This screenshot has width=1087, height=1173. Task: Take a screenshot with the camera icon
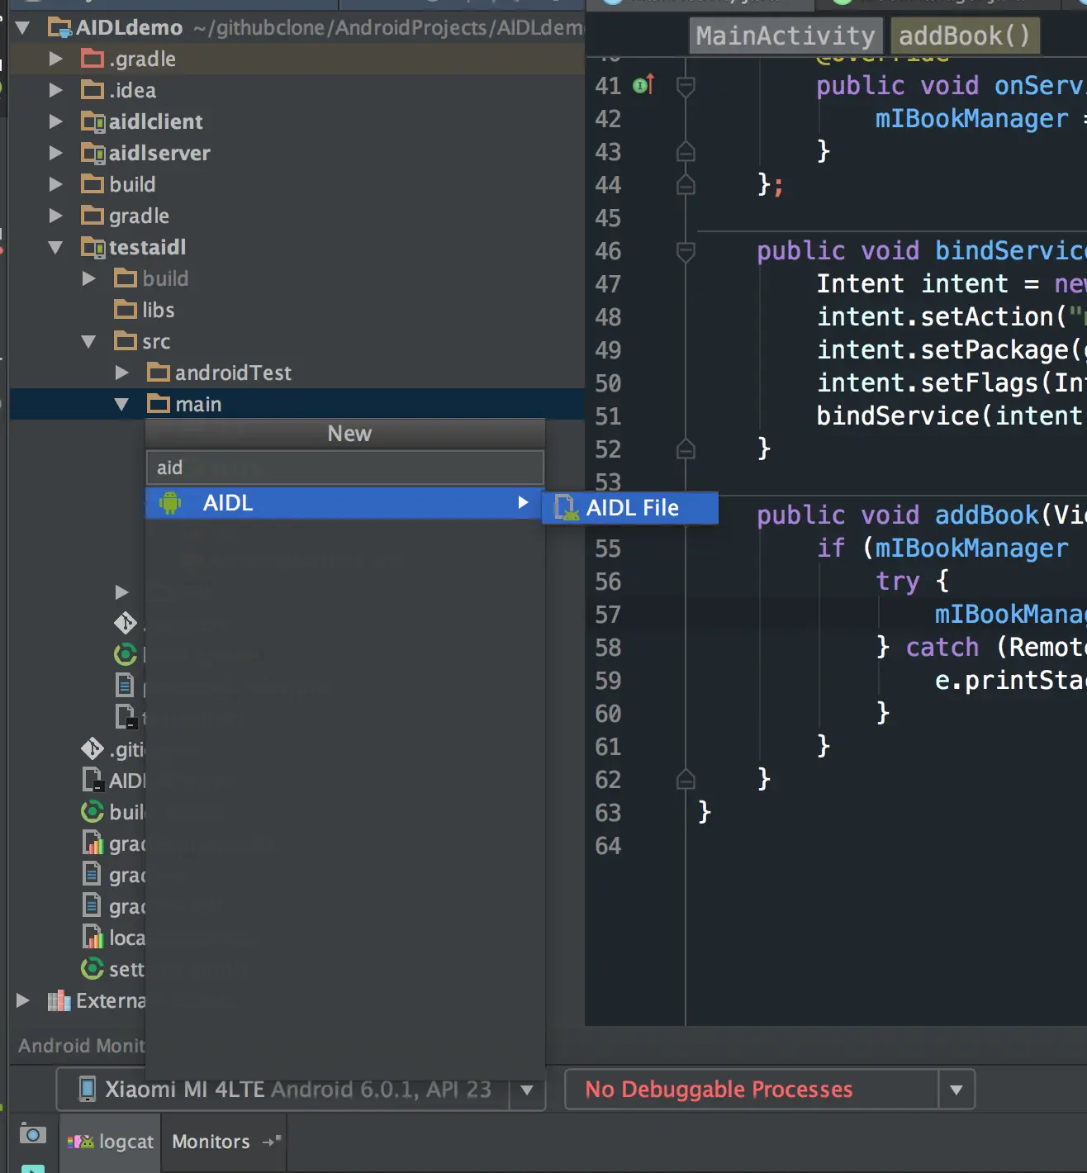point(32,1133)
